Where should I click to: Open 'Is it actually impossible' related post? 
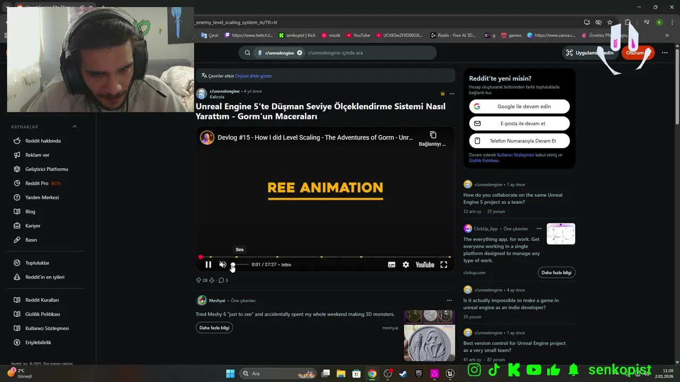511,304
